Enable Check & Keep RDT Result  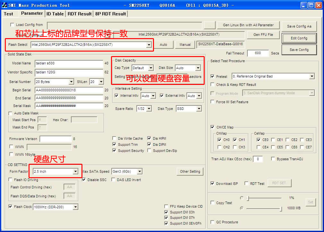[x=212, y=84]
